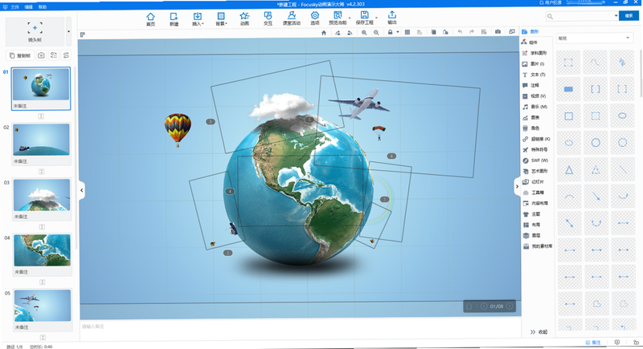Open the 编辑 (Edit) menu
Viewport: 643px width, 349px height.
pyautogui.click(x=28, y=7)
